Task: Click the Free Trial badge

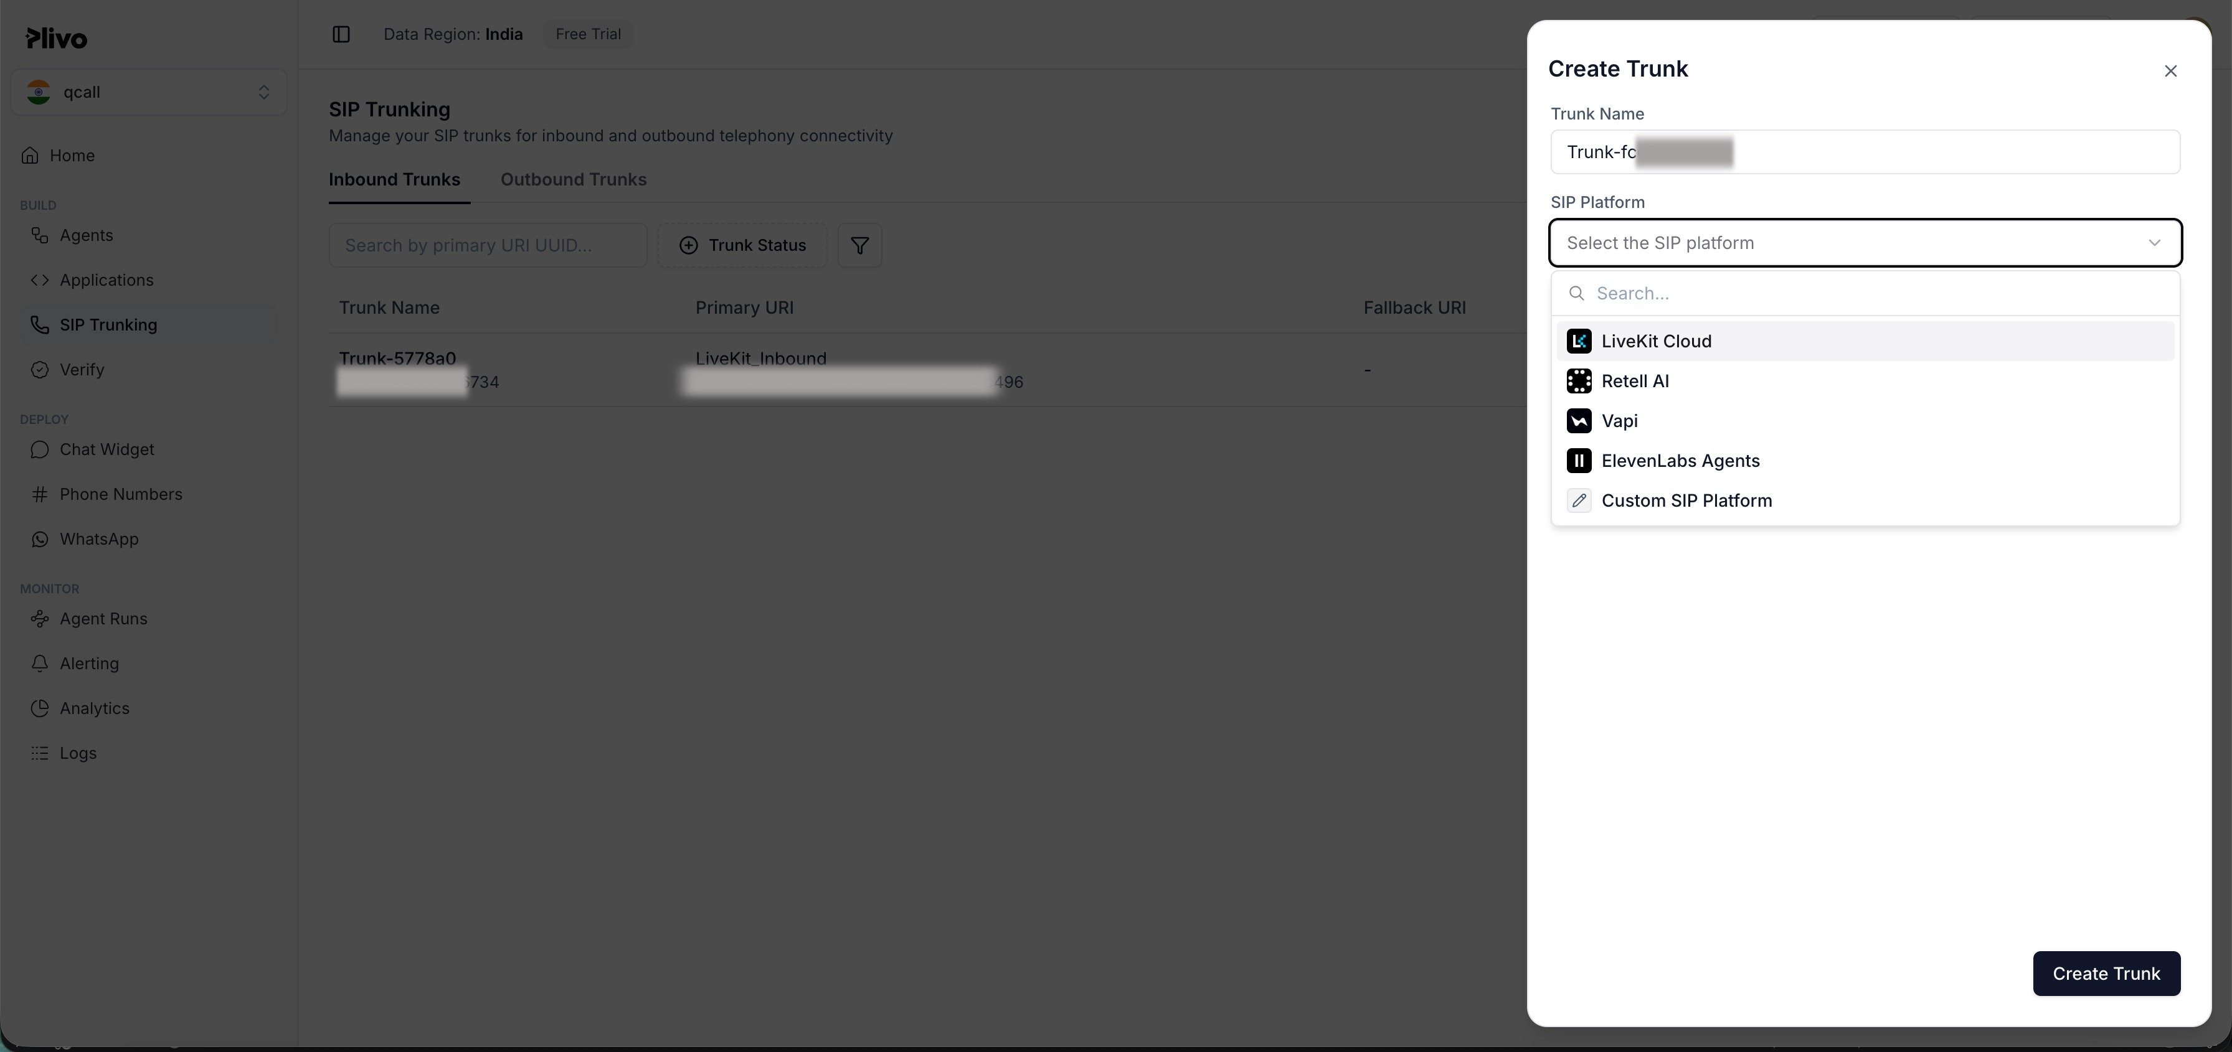Action: [589, 35]
